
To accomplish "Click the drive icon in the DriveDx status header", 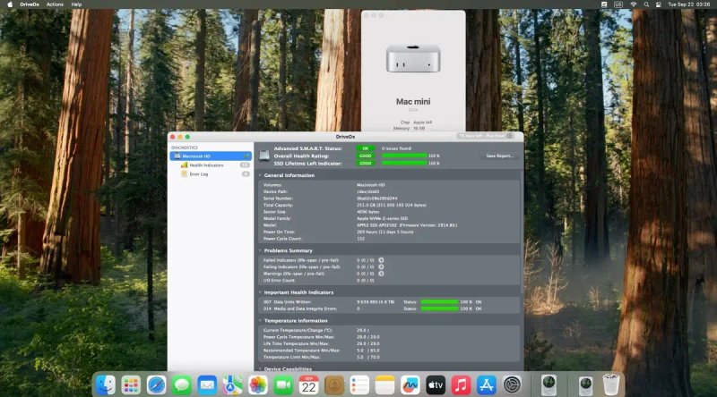I will (264, 156).
